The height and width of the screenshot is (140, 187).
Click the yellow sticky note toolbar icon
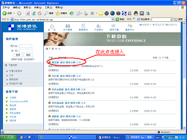[x=101, y=13]
